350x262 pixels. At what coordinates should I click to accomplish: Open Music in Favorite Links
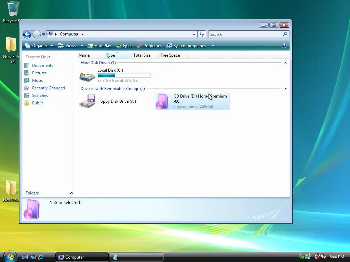click(x=38, y=81)
